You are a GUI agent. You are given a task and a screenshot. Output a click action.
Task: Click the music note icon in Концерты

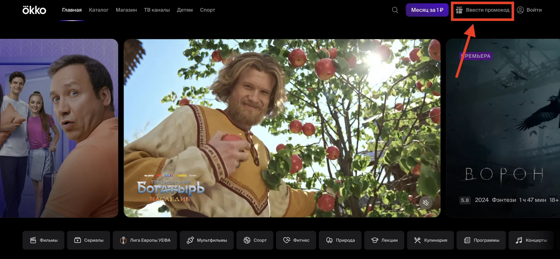[x=519, y=240]
